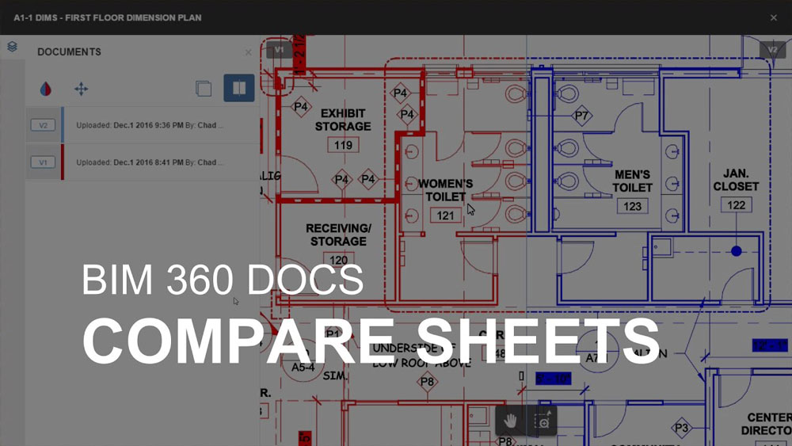Image resolution: width=792 pixels, height=446 pixels.
Task: Activate the zoom window tool
Action: pyautogui.click(x=543, y=421)
